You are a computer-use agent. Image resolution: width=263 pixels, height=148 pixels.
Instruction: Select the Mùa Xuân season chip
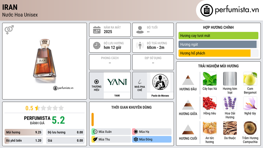pyautogui.click(x=111, y=132)
